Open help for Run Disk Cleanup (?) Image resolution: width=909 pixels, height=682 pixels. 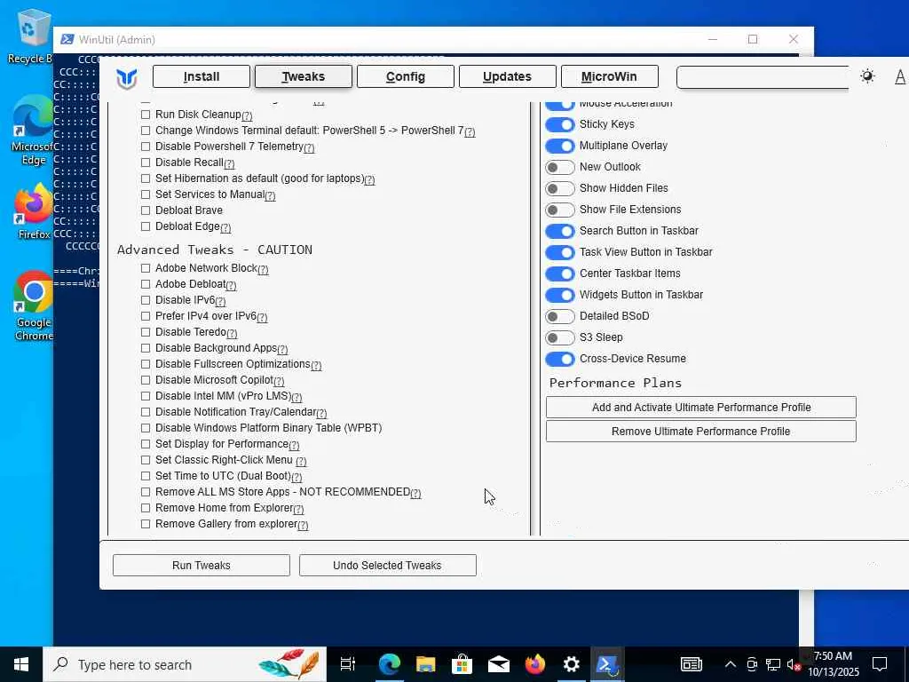tap(247, 116)
